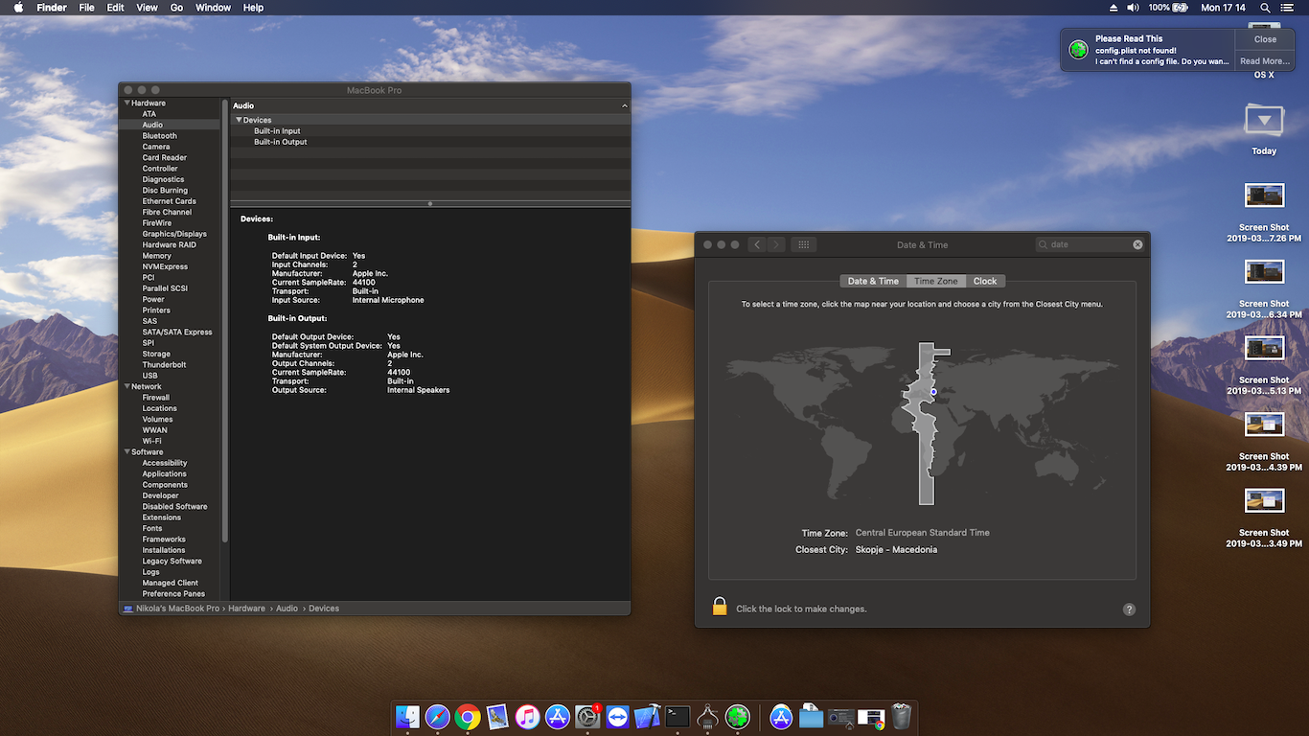Viewport: 1309px width, 736px height.
Task: Clear the date search field
Action: [x=1137, y=243]
